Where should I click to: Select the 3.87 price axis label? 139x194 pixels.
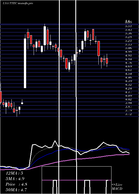click(x=128, y=107)
